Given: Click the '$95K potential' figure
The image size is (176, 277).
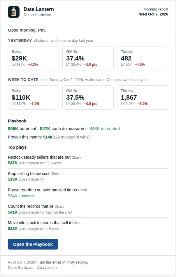Looking at the screenshot, I should (x=22, y=129).
